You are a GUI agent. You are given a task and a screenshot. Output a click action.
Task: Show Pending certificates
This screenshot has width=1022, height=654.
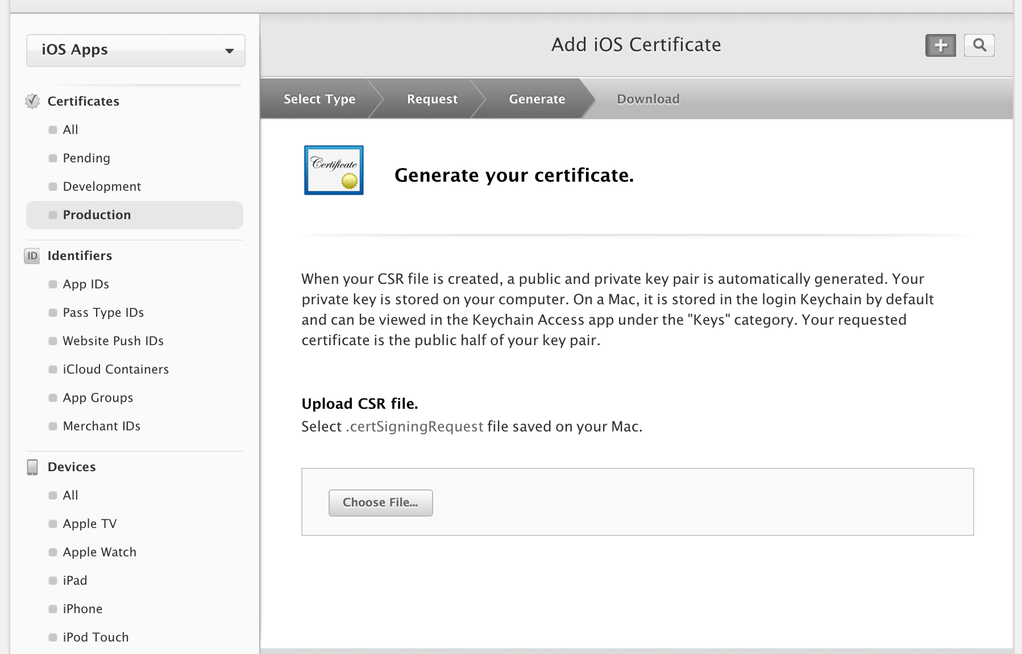[x=86, y=158]
